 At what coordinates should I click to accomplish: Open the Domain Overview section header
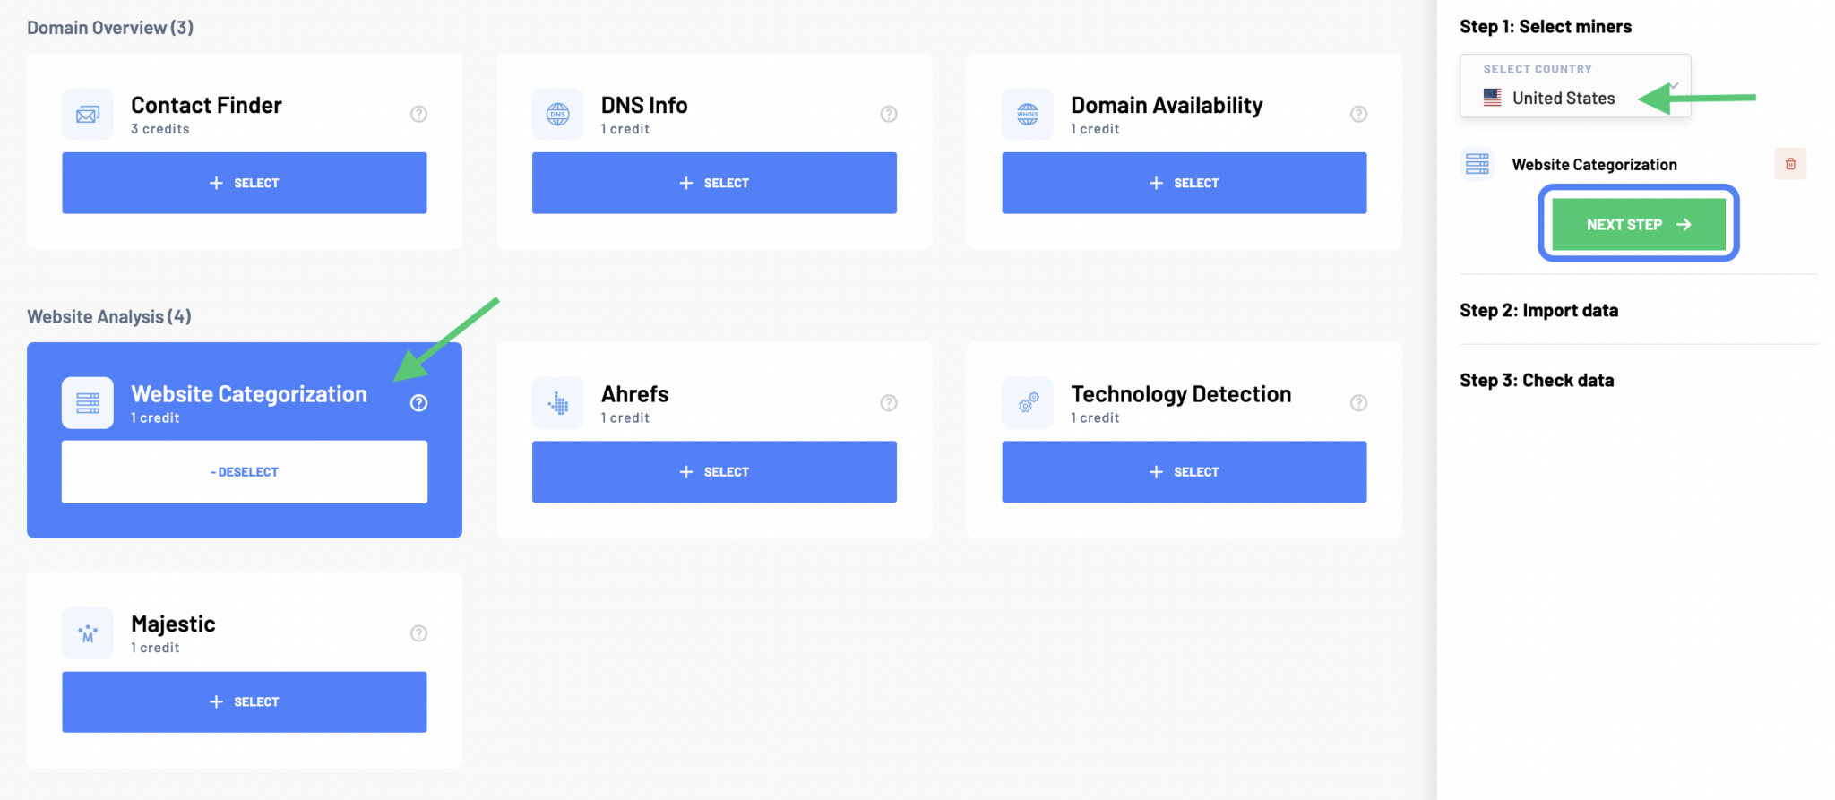pyautogui.click(x=109, y=27)
